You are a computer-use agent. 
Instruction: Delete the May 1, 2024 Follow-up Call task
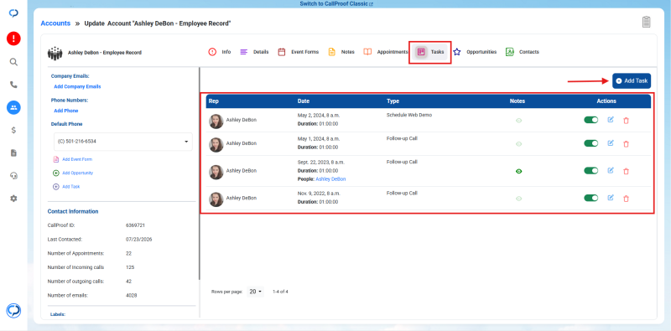tap(626, 143)
